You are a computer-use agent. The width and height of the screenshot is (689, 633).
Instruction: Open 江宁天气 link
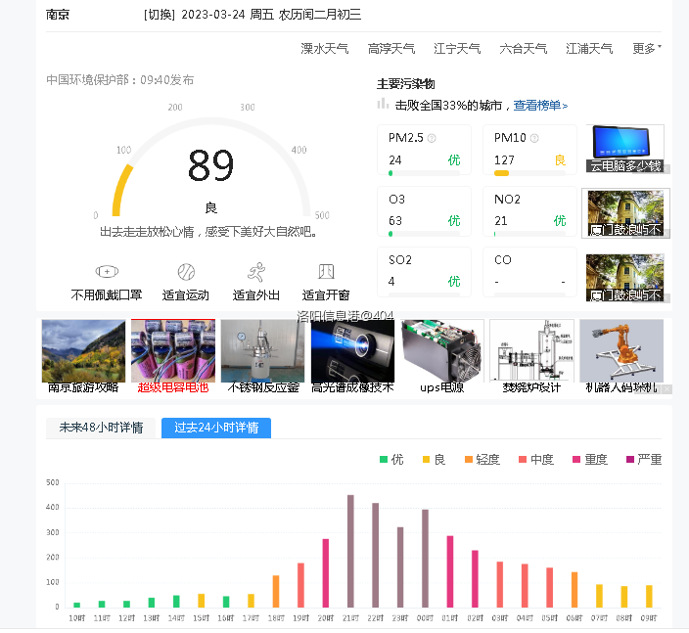click(457, 48)
